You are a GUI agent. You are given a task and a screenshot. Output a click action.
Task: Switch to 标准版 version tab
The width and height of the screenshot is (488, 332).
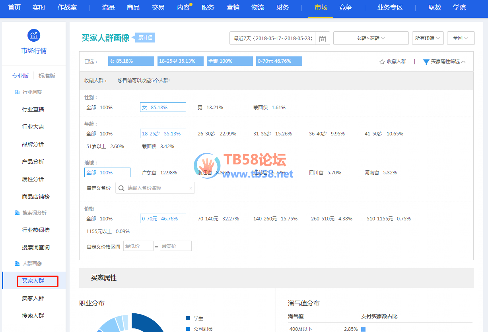47,76
